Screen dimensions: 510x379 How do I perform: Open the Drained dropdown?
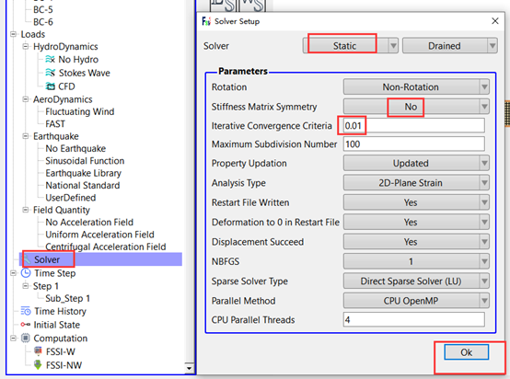(x=450, y=46)
